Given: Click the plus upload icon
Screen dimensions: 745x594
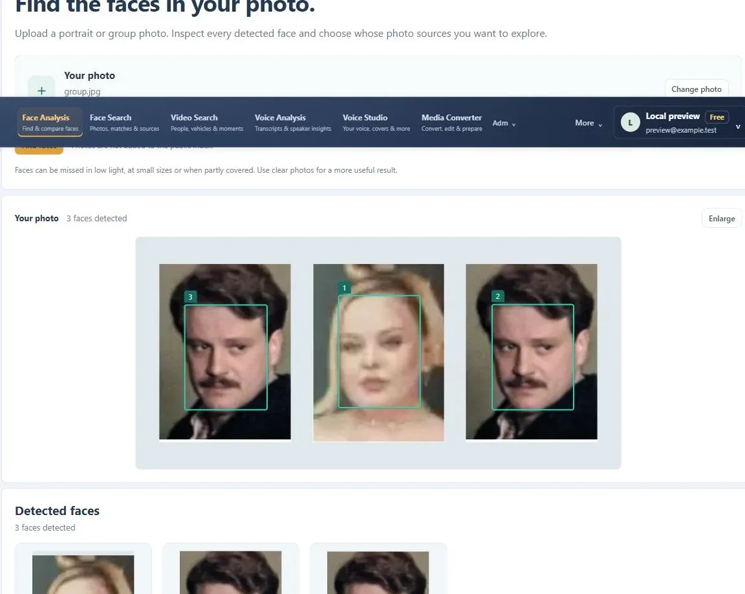Looking at the screenshot, I should (41, 91).
